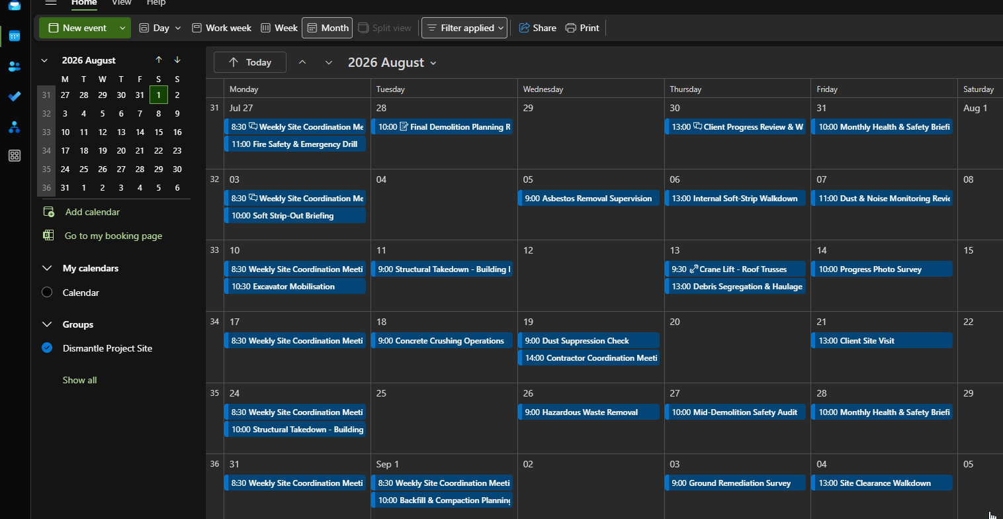The image size is (1003, 519).
Task: Open Ground Remediation Survey event
Action: (736, 483)
